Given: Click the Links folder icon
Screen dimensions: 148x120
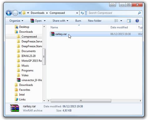Looking at the screenshot, I should point(16,99).
